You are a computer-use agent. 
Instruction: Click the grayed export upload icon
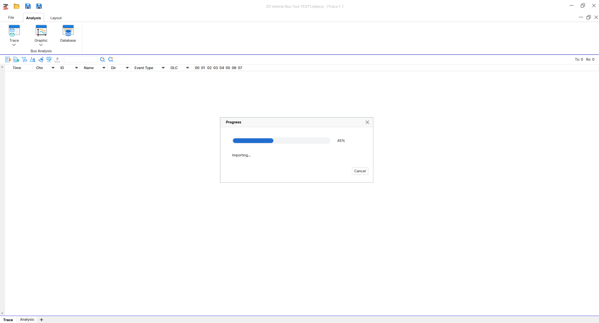click(57, 59)
